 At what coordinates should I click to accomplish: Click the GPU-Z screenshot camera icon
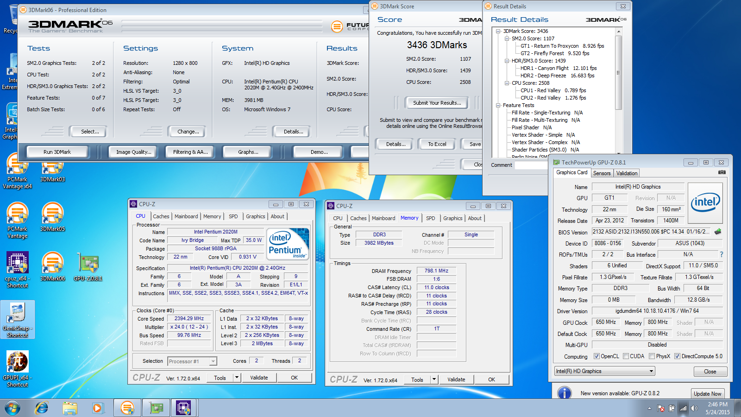tap(722, 172)
